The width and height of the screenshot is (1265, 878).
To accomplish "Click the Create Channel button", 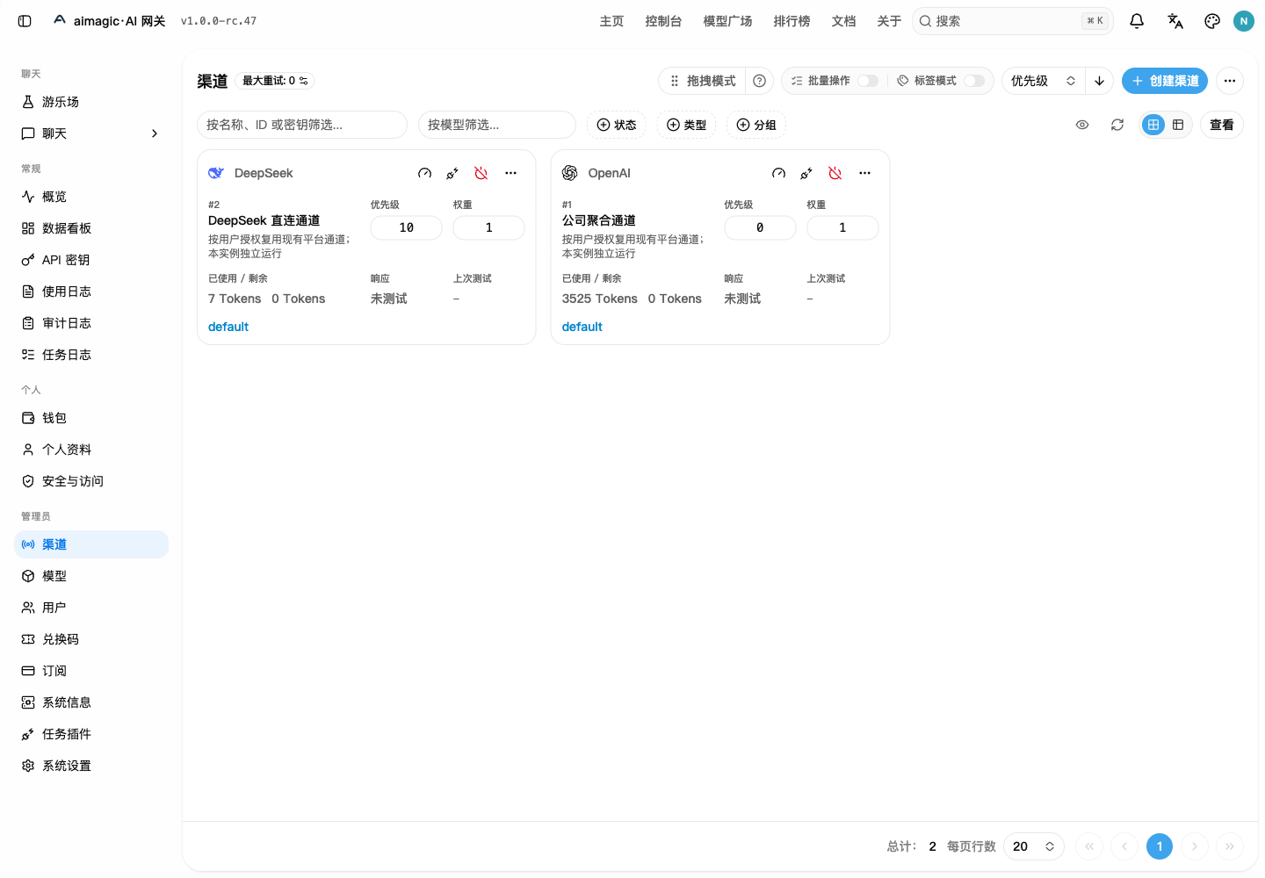I will pyautogui.click(x=1165, y=81).
